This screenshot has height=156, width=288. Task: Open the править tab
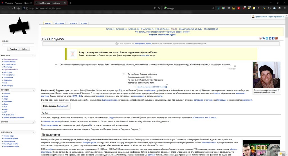pos(73,23)
